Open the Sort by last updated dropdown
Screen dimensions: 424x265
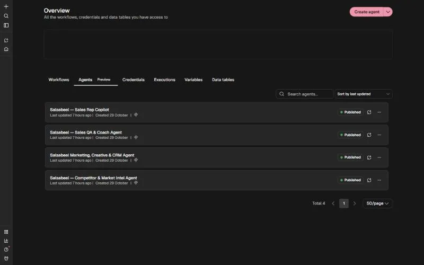(x=364, y=94)
